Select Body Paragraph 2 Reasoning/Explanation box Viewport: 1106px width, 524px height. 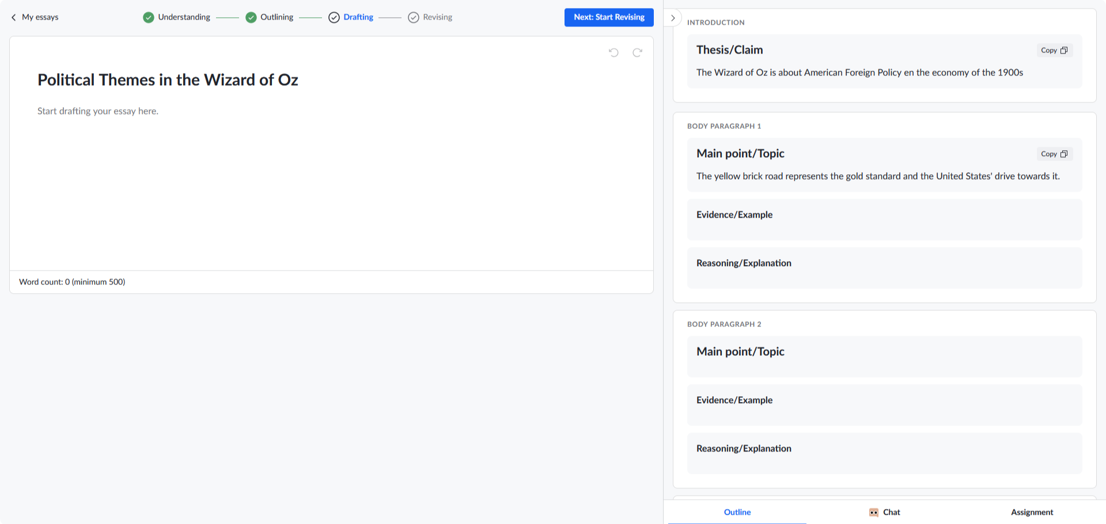point(884,453)
